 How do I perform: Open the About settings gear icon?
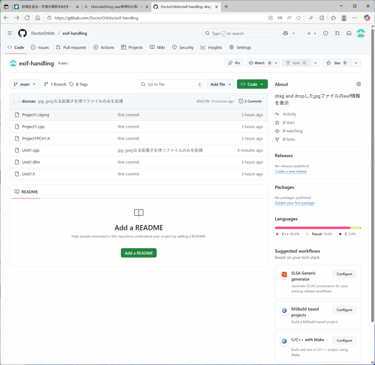click(359, 84)
